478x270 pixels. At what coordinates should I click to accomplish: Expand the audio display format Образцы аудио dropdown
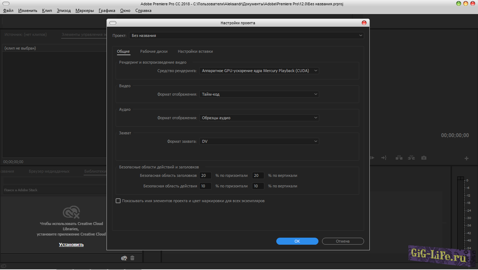tap(259, 118)
